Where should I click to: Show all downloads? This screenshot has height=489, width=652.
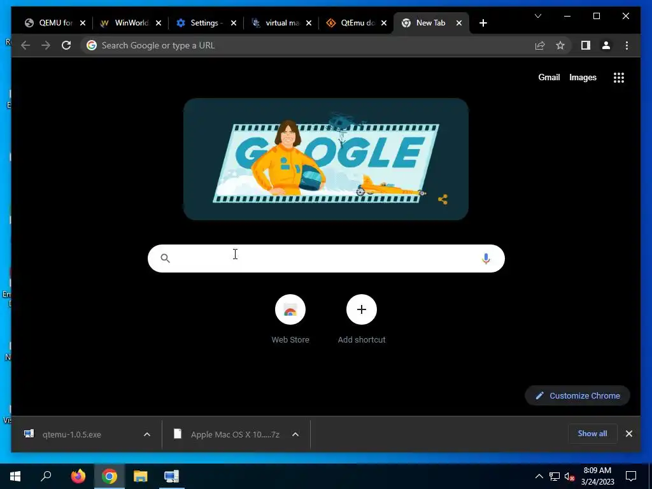(592, 434)
